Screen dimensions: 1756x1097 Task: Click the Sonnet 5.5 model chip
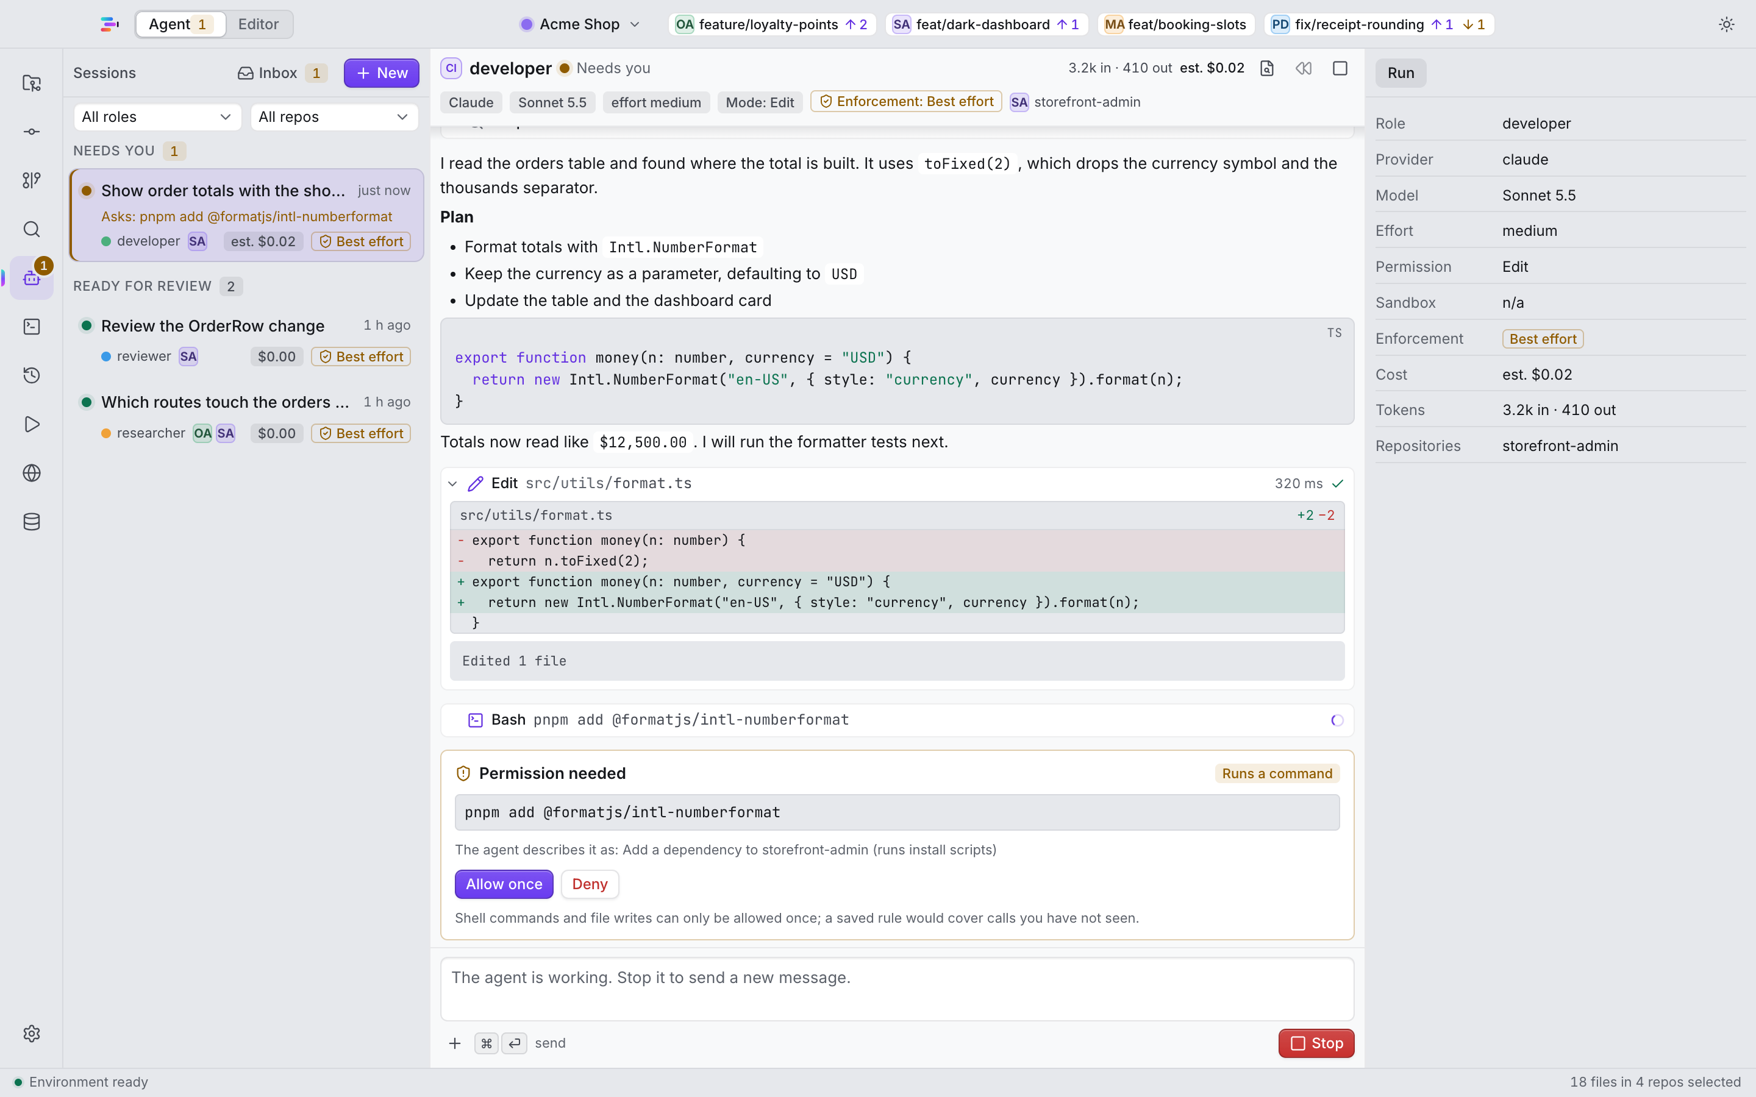[x=551, y=102]
